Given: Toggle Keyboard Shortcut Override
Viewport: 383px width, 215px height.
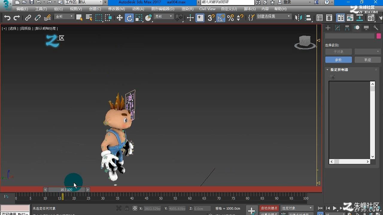Looking at the screenshot, I should point(200,18).
